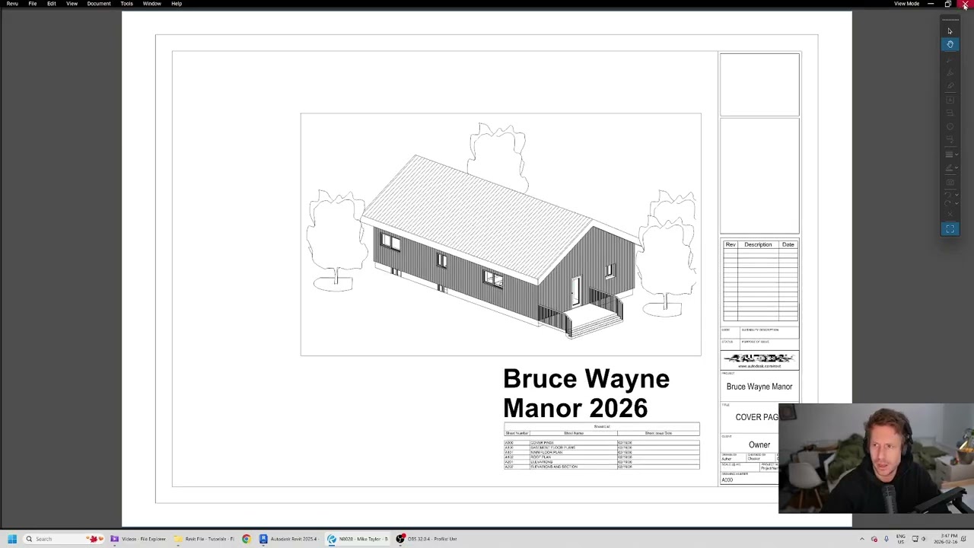Click the 'Owner' client text in title block
Screen dimensions: 974x548
(x=759, y=444)
